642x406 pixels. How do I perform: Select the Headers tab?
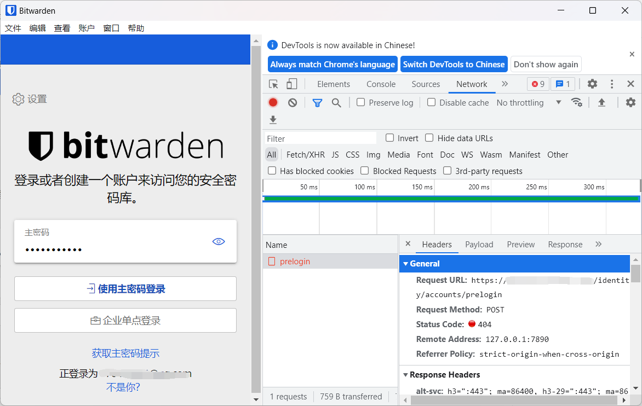[437, 245]
